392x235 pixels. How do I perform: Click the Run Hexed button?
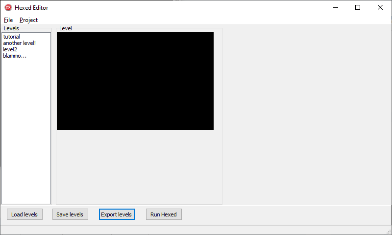[164, 214]
